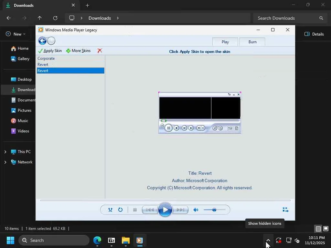Click the Revert skin preview thumbnail
Image resolution: width=331 pixels, height=248 pixels.
[200, 113]
